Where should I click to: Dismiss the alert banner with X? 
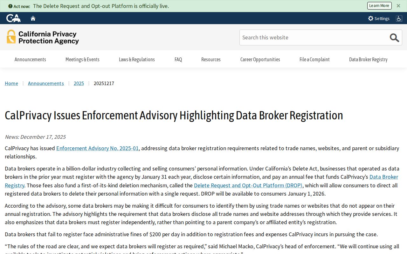point(398,6)
